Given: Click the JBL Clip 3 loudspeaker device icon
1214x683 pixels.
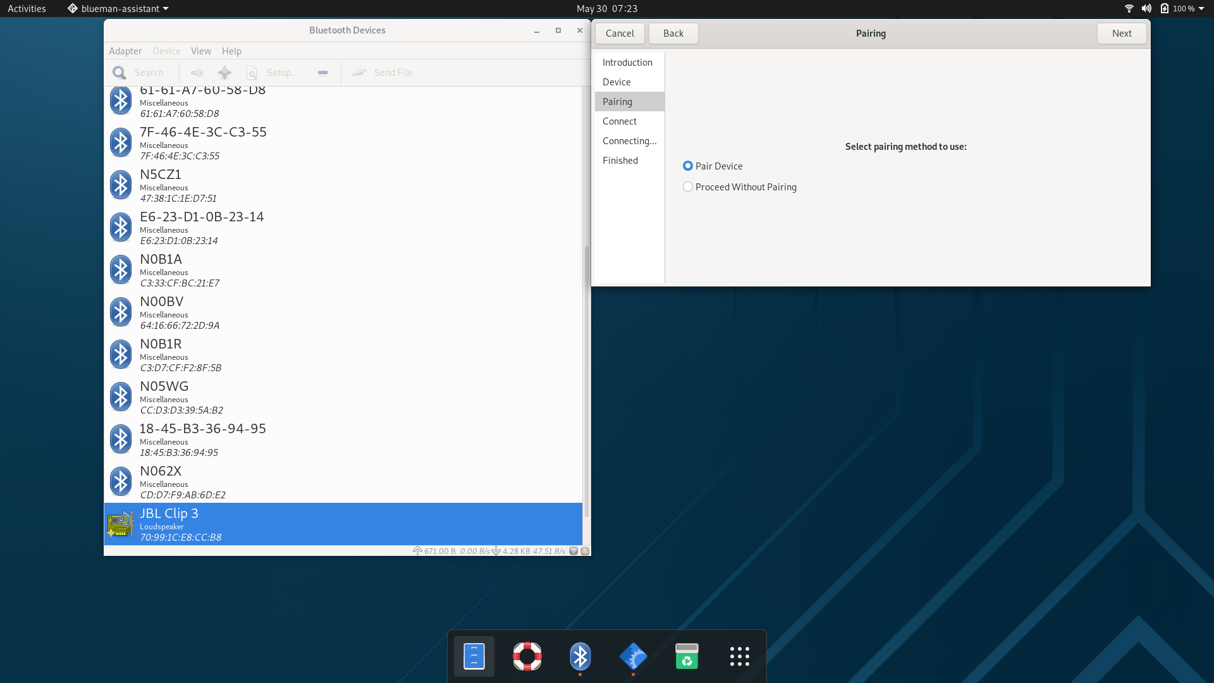Looking at the screenshot, I should 121,524.
